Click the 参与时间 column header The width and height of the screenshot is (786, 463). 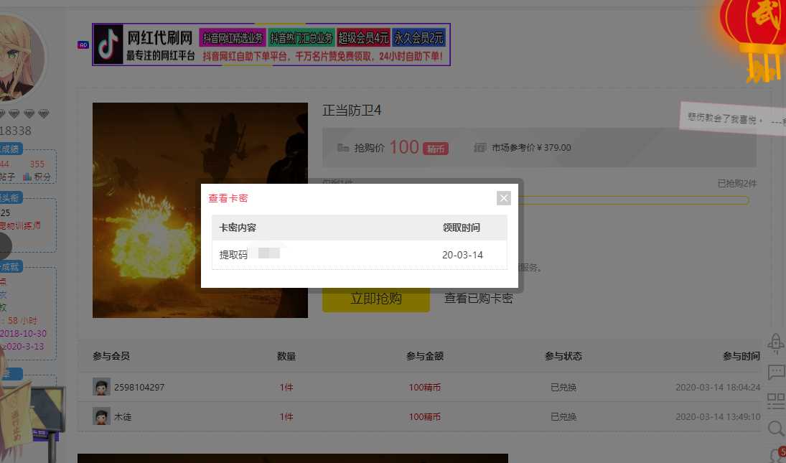(x=741, y=356)
